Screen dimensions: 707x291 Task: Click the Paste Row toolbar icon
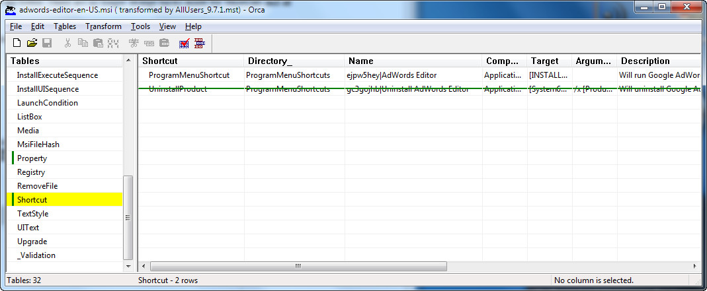[164, 43]
